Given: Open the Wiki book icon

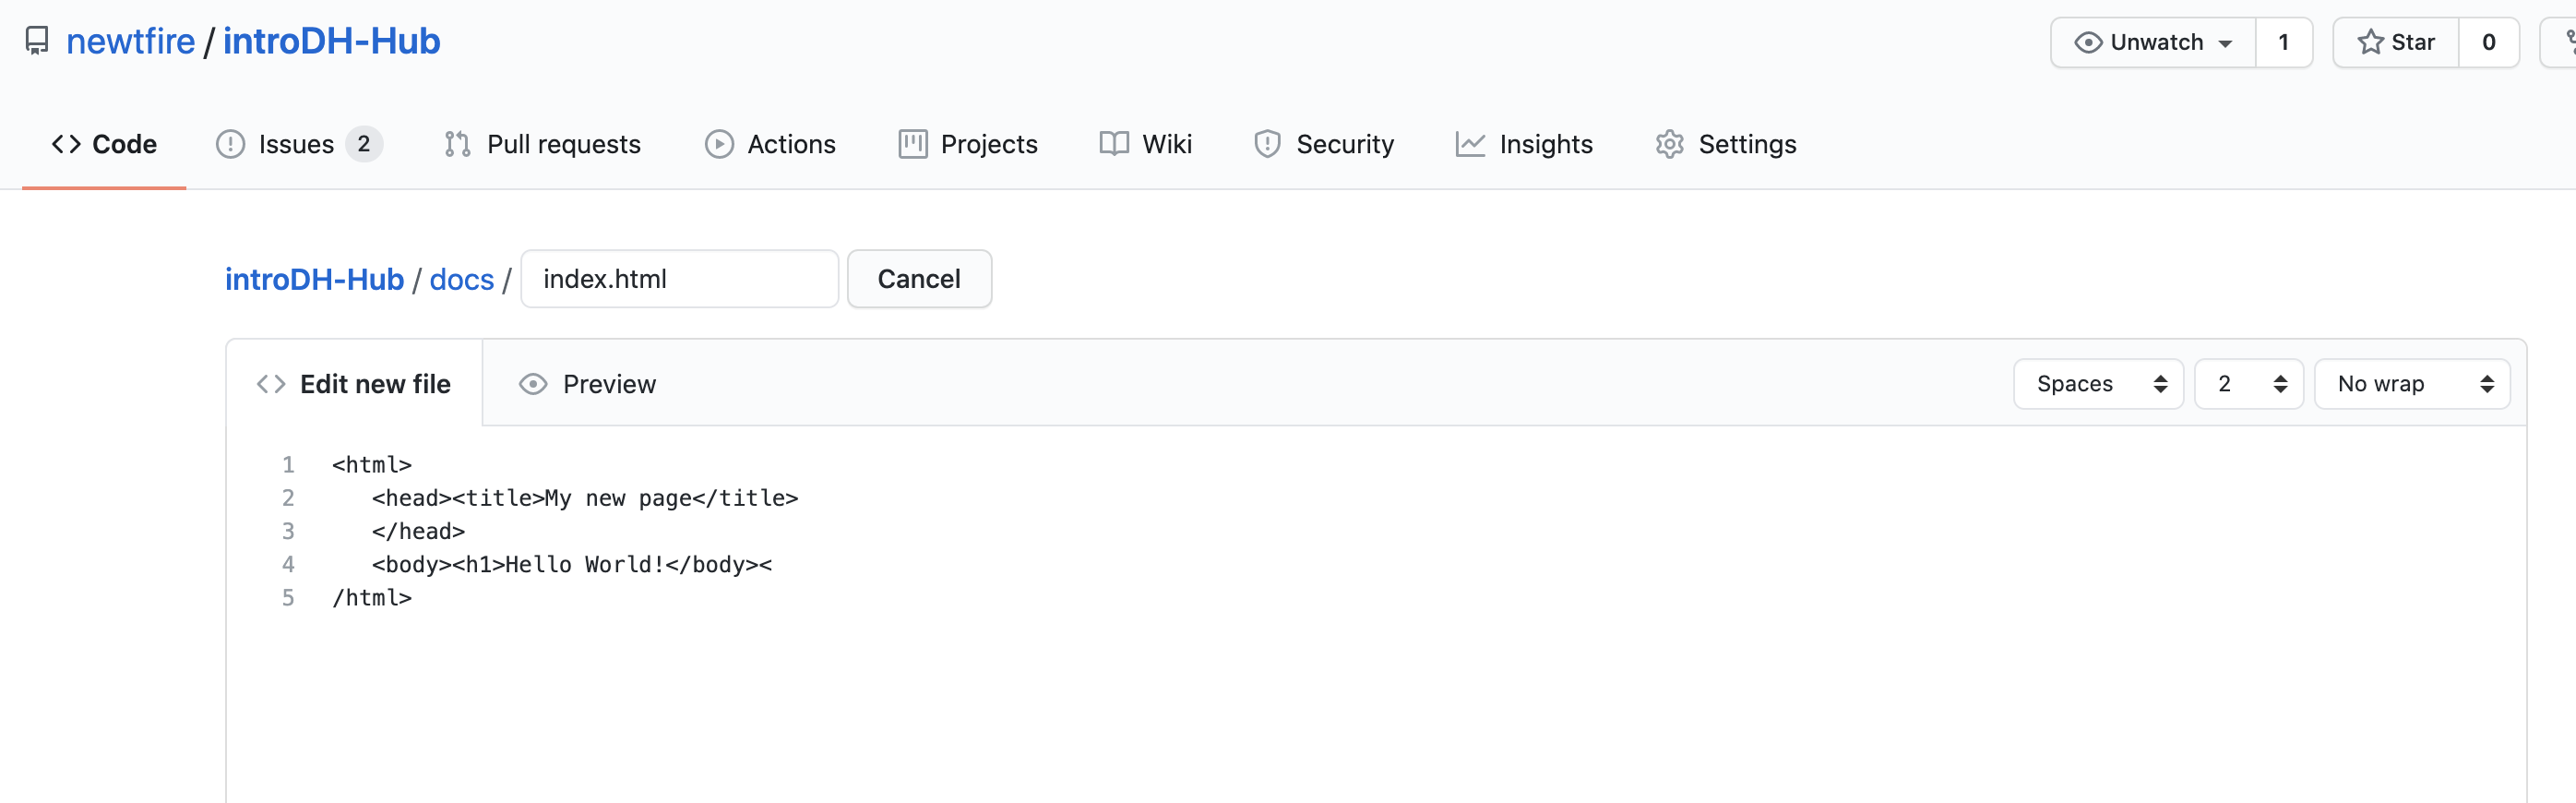Looking at the screenshot, I should point(1112,143).
